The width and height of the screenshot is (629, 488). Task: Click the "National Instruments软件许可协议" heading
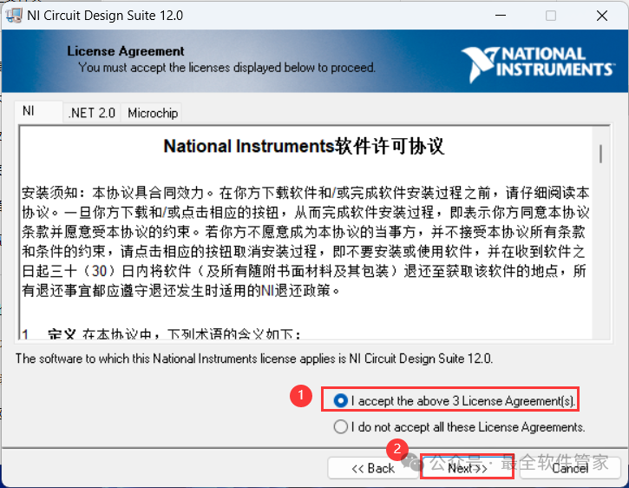point(304,146)
